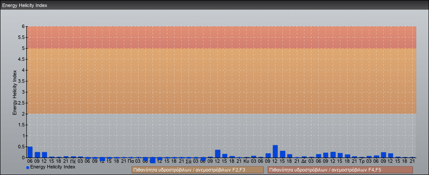Select the Κυ day label on the x-axis
Image resolution: width=429 pixels, height=175 pixels.
246,161
